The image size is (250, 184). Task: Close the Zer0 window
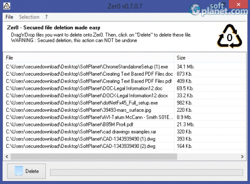tap(238, 5)
